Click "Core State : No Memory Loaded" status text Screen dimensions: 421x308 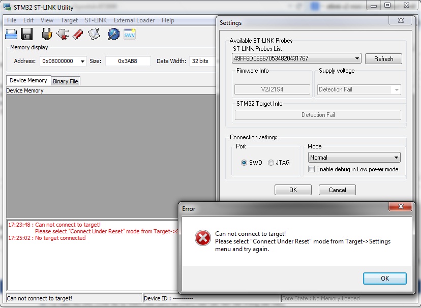pyautogui.click(x=320, y=298)
